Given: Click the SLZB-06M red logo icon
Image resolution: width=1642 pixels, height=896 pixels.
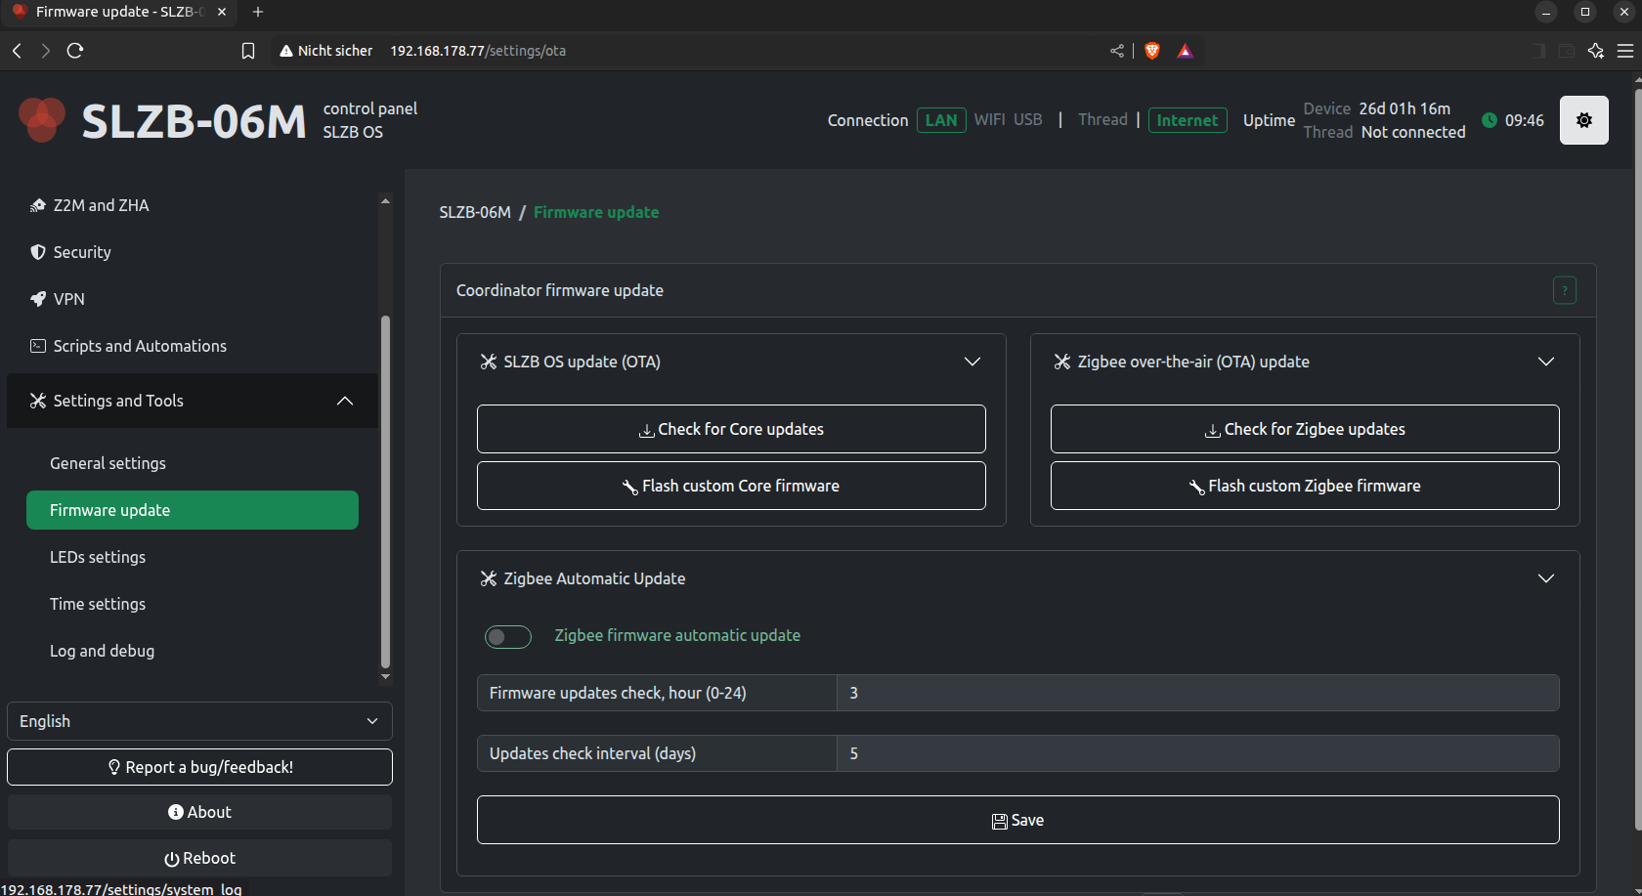Looking at the screenshot, I should tap(41, 120).
